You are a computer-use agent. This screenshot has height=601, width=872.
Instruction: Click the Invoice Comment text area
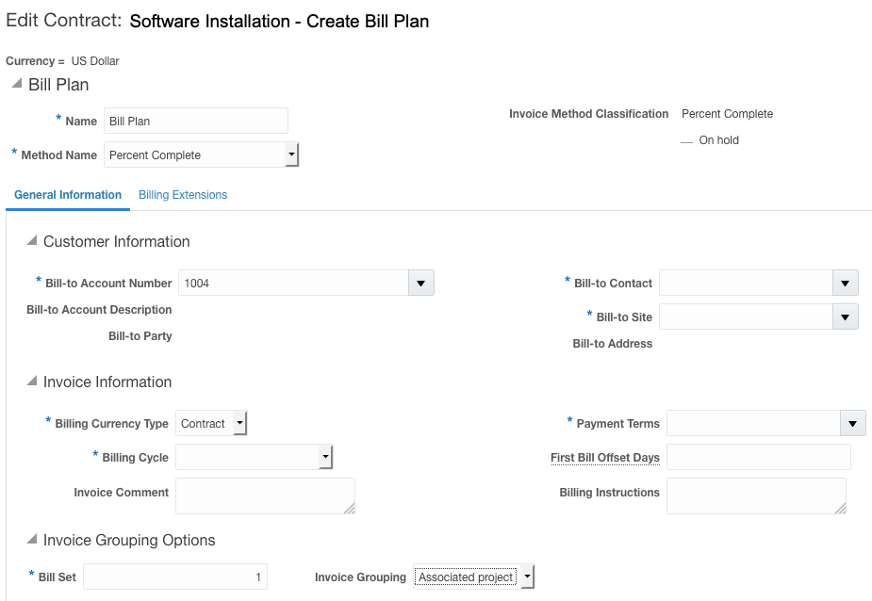point(265,495)
